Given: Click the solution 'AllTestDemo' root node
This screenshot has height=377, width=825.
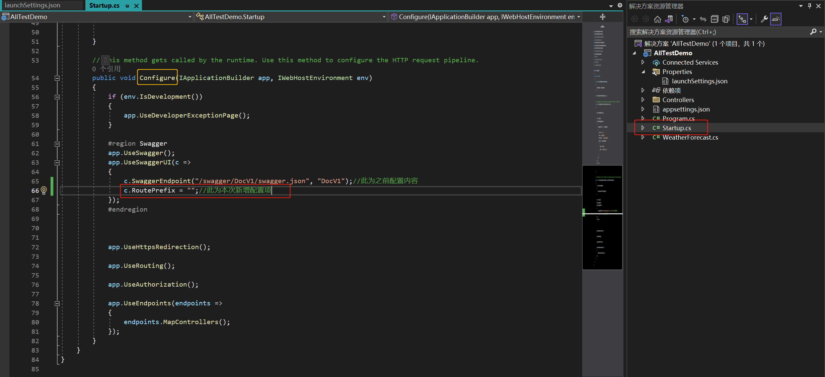Looking at the screenshot, I should [704, 44].
